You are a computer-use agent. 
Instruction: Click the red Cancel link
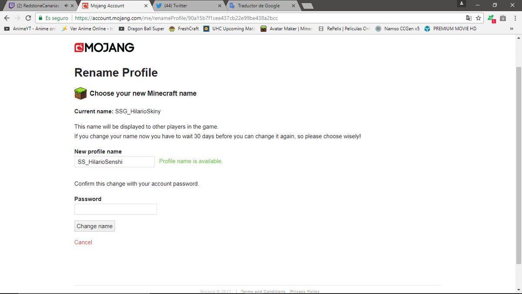pyautogui.click(x=83, y=242)
